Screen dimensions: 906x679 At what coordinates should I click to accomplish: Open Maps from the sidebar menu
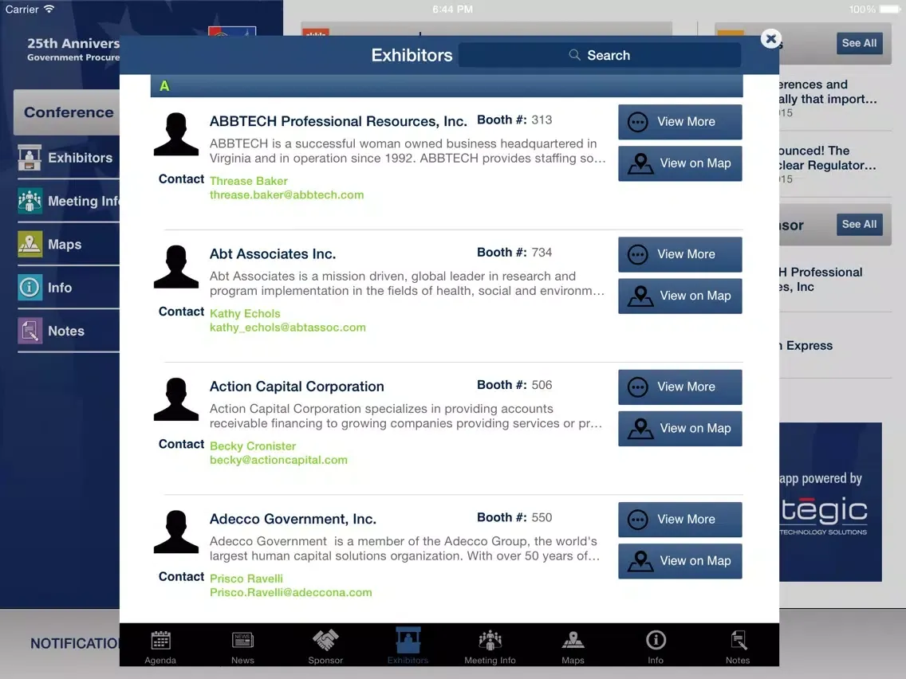[68, 244]
